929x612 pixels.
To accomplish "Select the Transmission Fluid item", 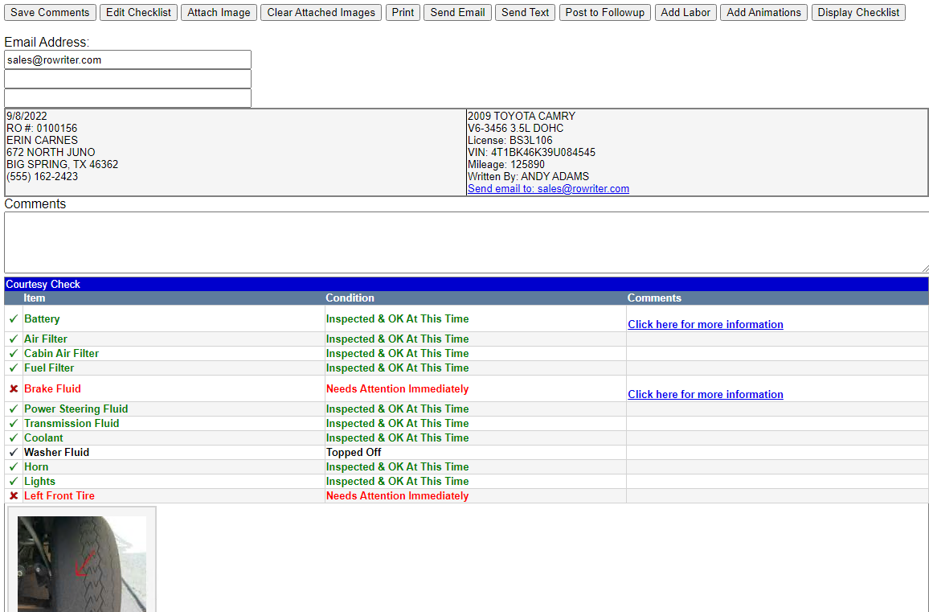I will 72,424.
